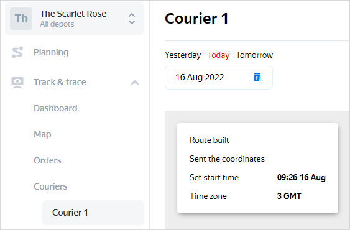Select Courier 1 in the sidebar

point(93,213)
